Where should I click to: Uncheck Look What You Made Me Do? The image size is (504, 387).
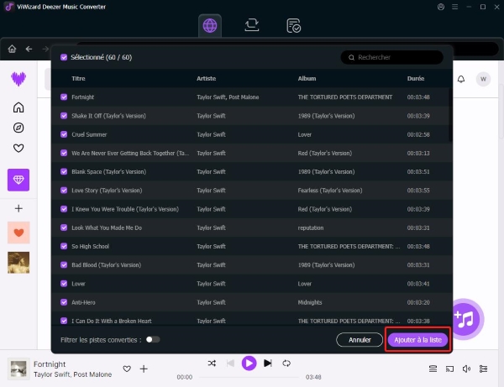[64, 227]
